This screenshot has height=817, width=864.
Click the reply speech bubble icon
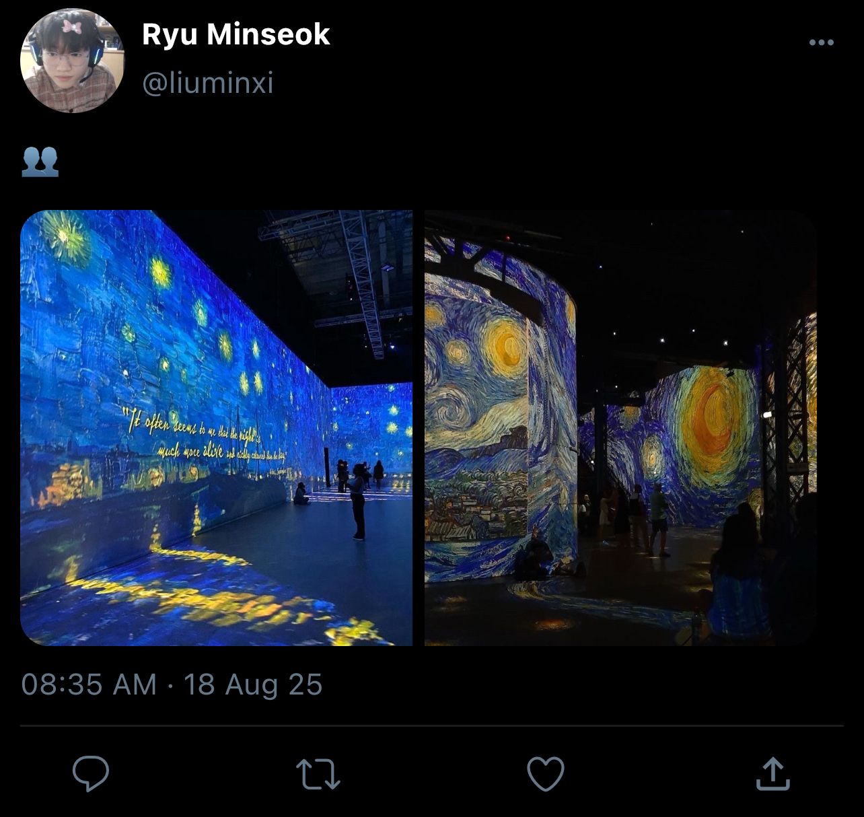[x=91, y=773]
